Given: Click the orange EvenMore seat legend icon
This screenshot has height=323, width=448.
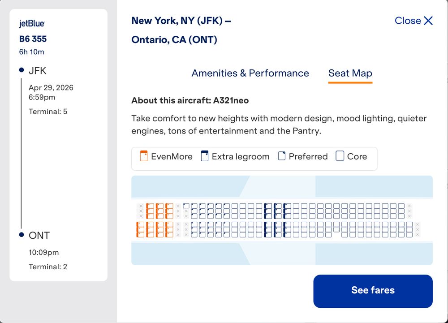Looking at the screenshot, I should [144, 156].
